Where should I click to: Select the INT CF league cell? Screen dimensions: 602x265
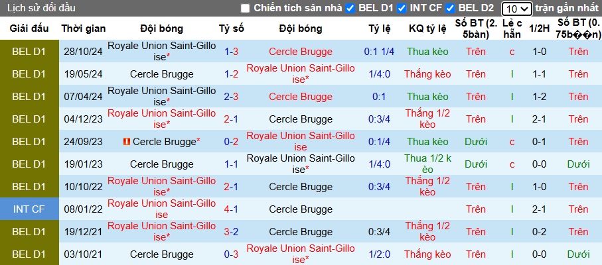point(30,209)
